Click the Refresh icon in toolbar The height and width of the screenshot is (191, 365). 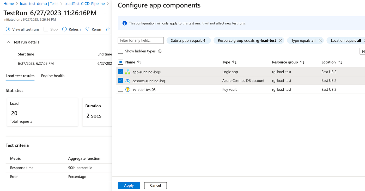point(64,29)
